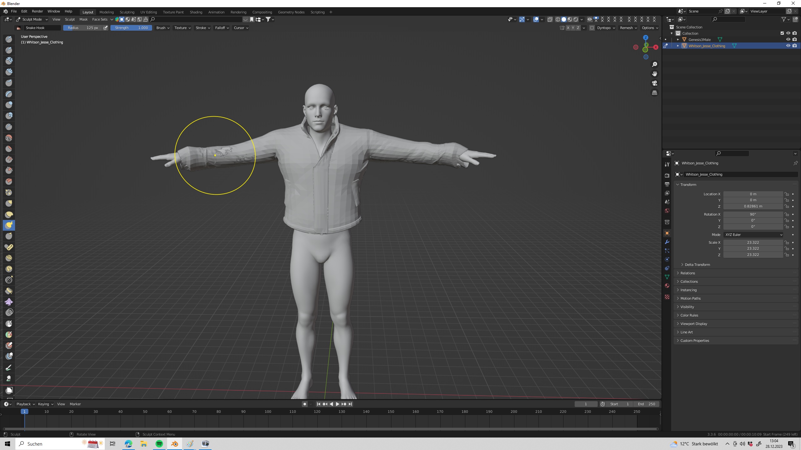801x450 pixels.
Task: Hide Genesis3Male in viewport via eye icon
Action: coord(788,39)
